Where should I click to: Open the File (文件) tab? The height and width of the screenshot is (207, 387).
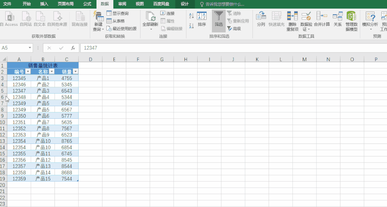point(7,4)
